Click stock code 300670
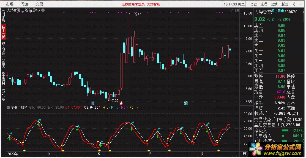The image size is (306, 158). [291, 12]
